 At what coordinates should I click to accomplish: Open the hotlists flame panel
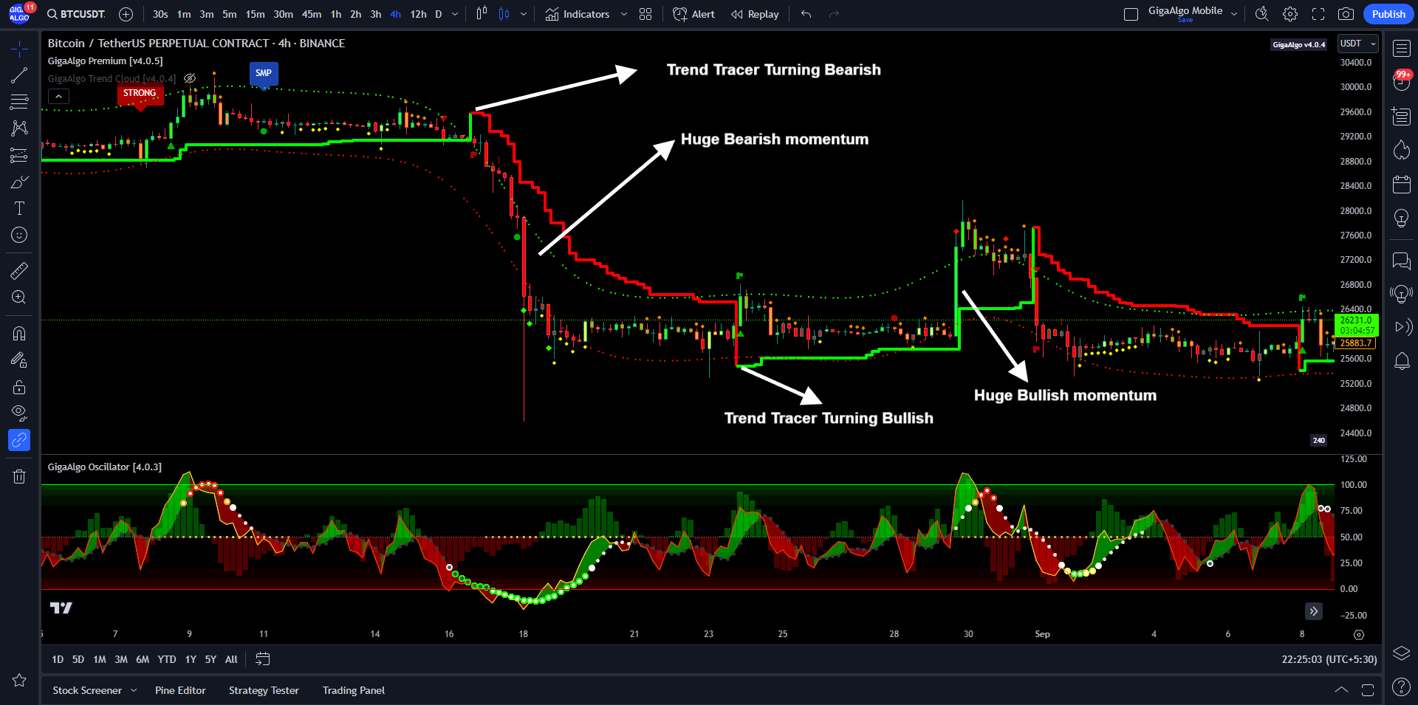(1401, 150)
